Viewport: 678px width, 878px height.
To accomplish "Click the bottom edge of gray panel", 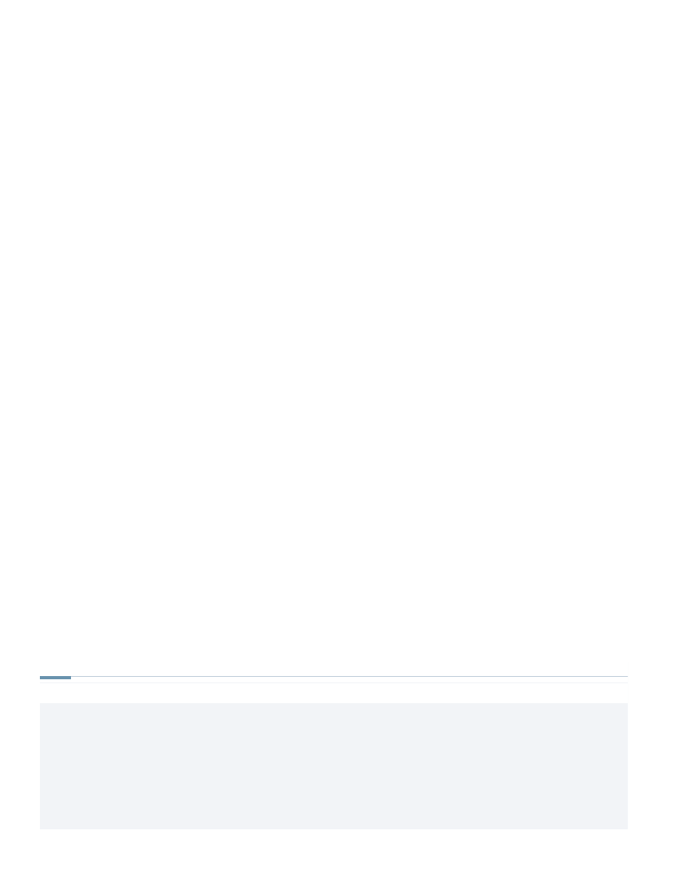I will pyautogui.click(x=333, y=829).
